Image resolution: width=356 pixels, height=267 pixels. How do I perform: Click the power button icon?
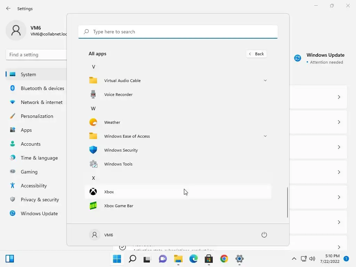(x=264, y=235)
